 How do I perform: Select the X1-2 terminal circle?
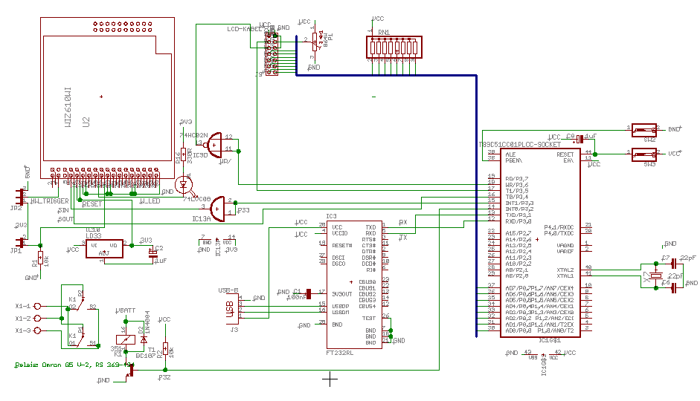(x=37, y=318)
